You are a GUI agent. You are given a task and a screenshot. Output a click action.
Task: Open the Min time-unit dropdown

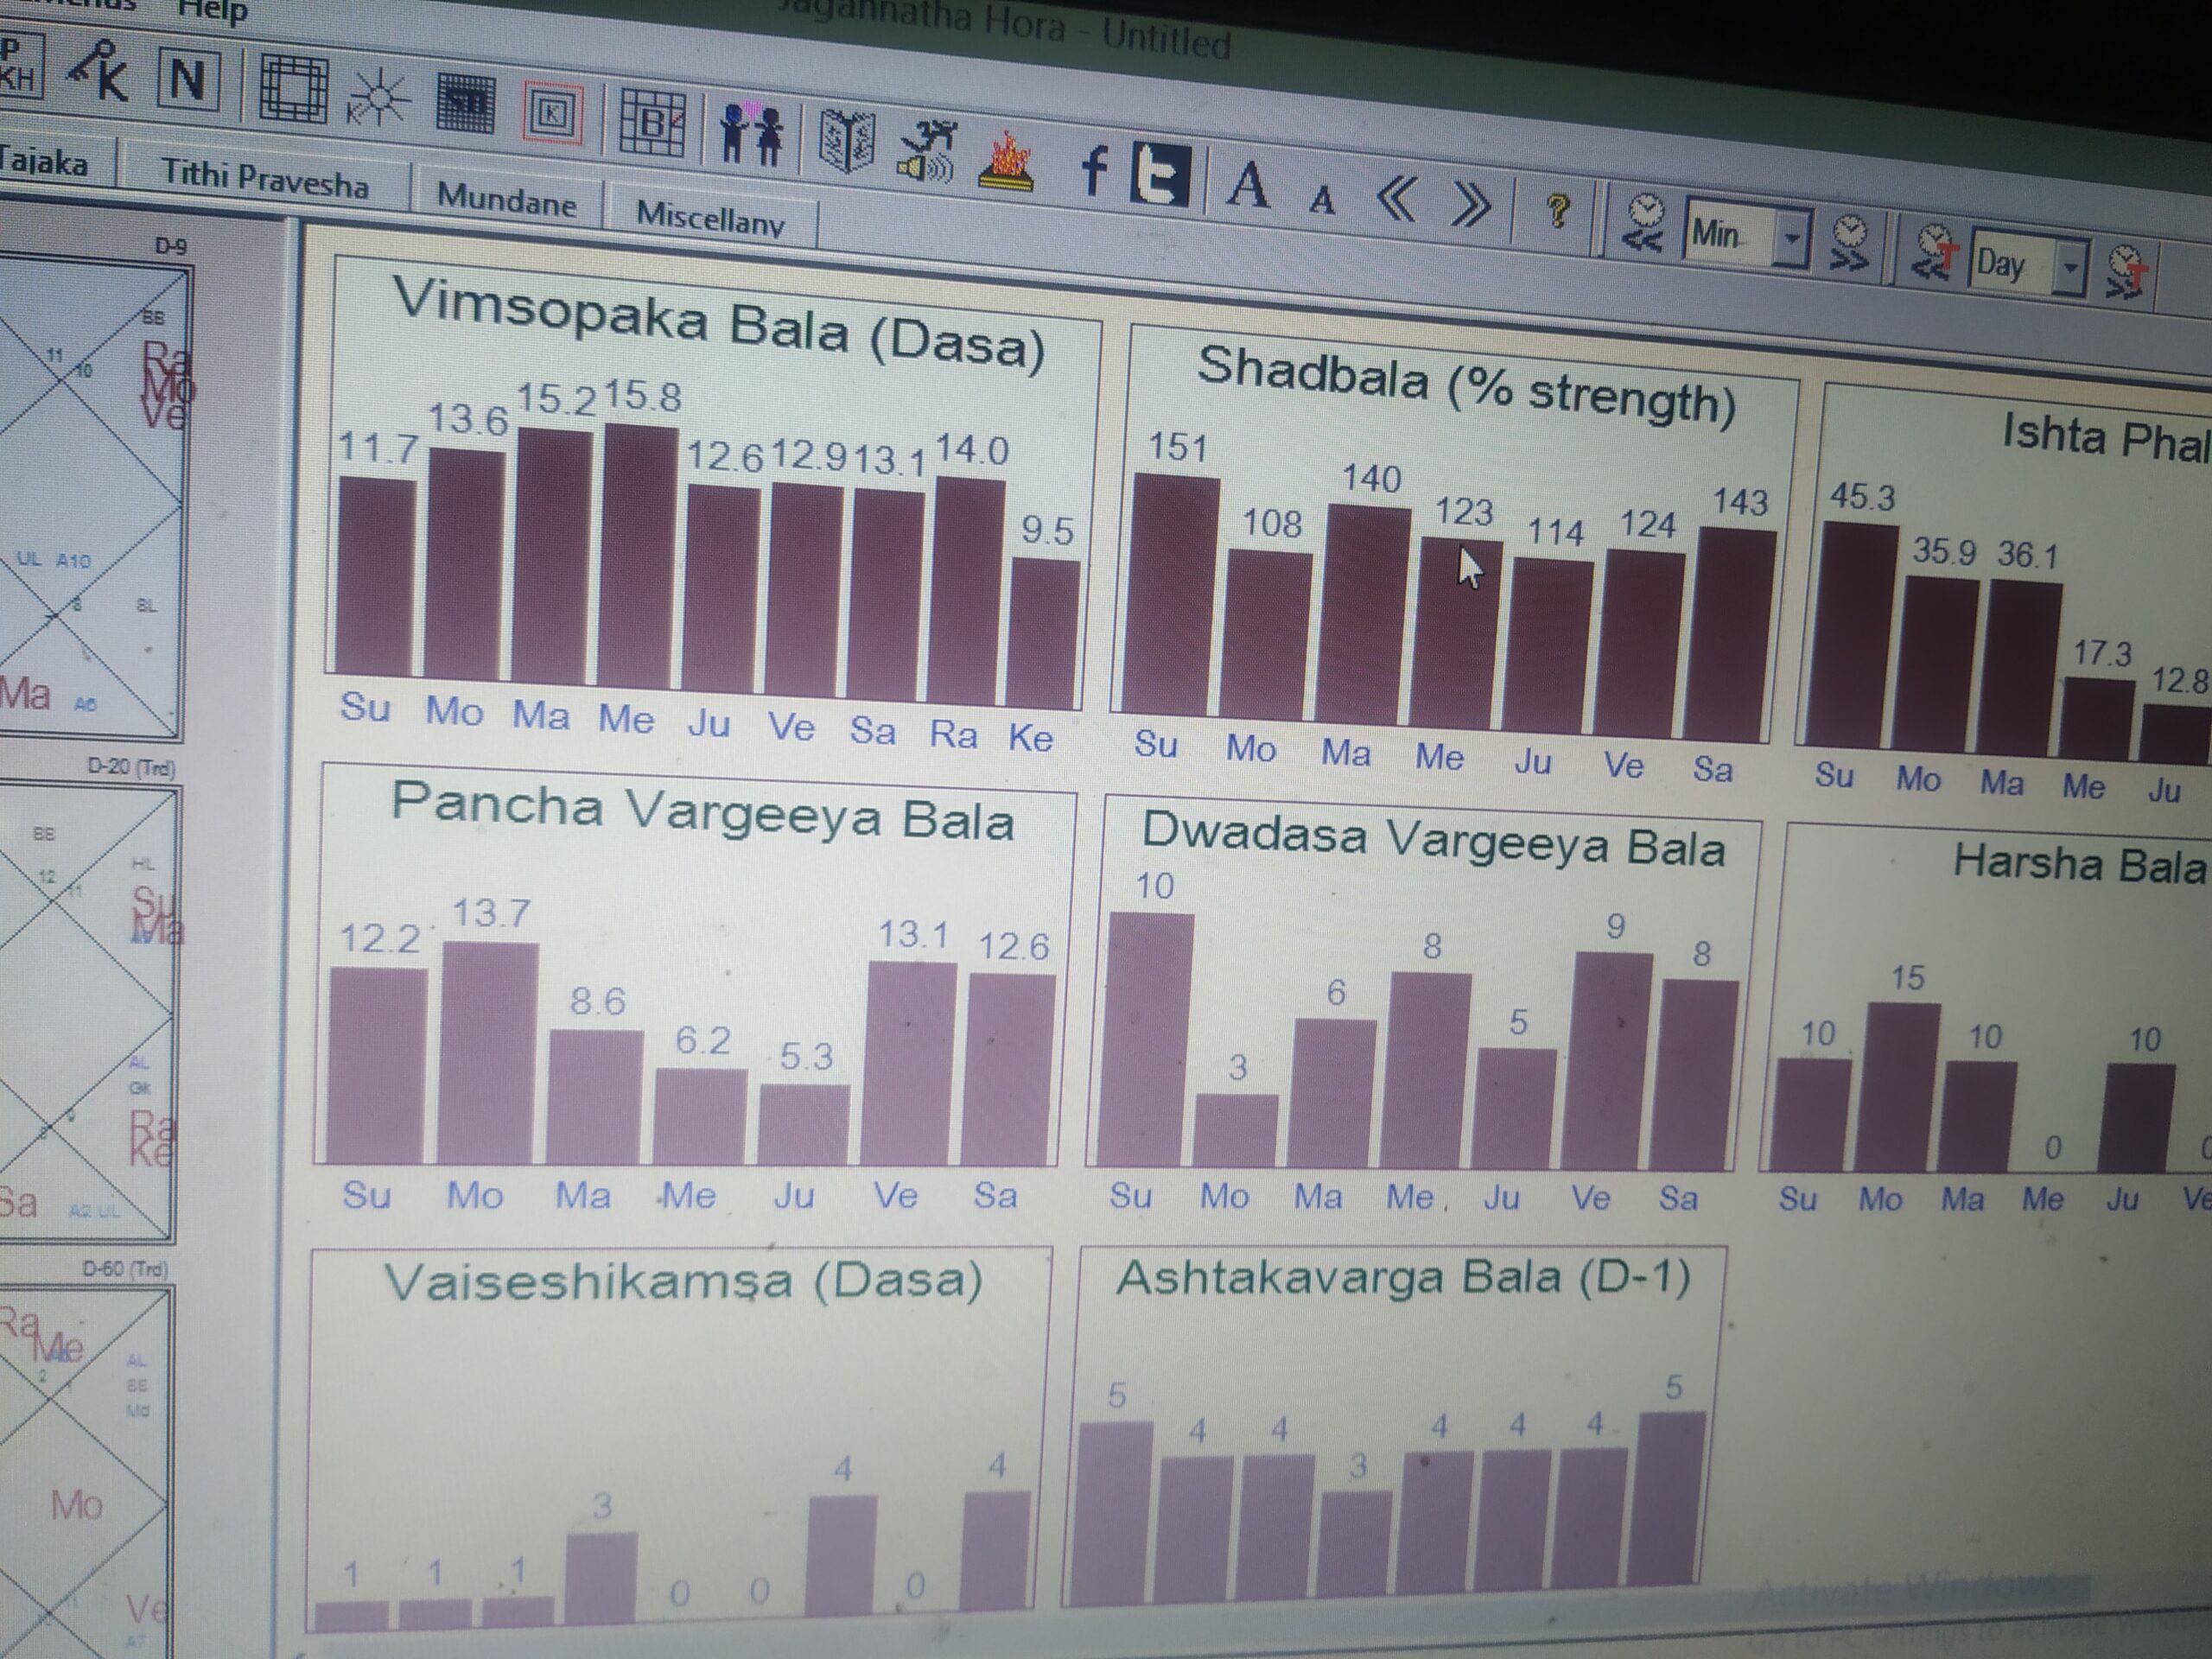[x=1792, y=239]
